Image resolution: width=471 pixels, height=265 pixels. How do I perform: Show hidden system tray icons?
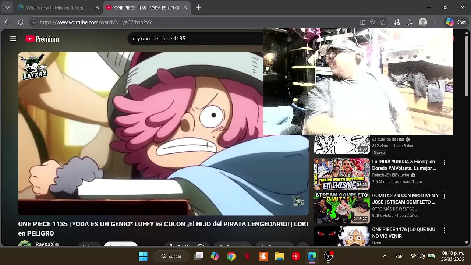(x=385, y=256)
